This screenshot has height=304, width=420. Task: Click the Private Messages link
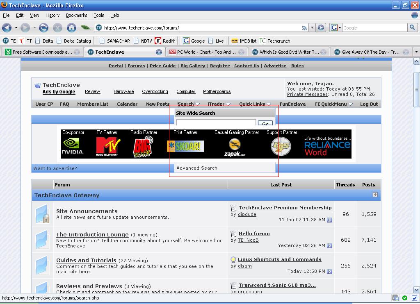(307, 94)
